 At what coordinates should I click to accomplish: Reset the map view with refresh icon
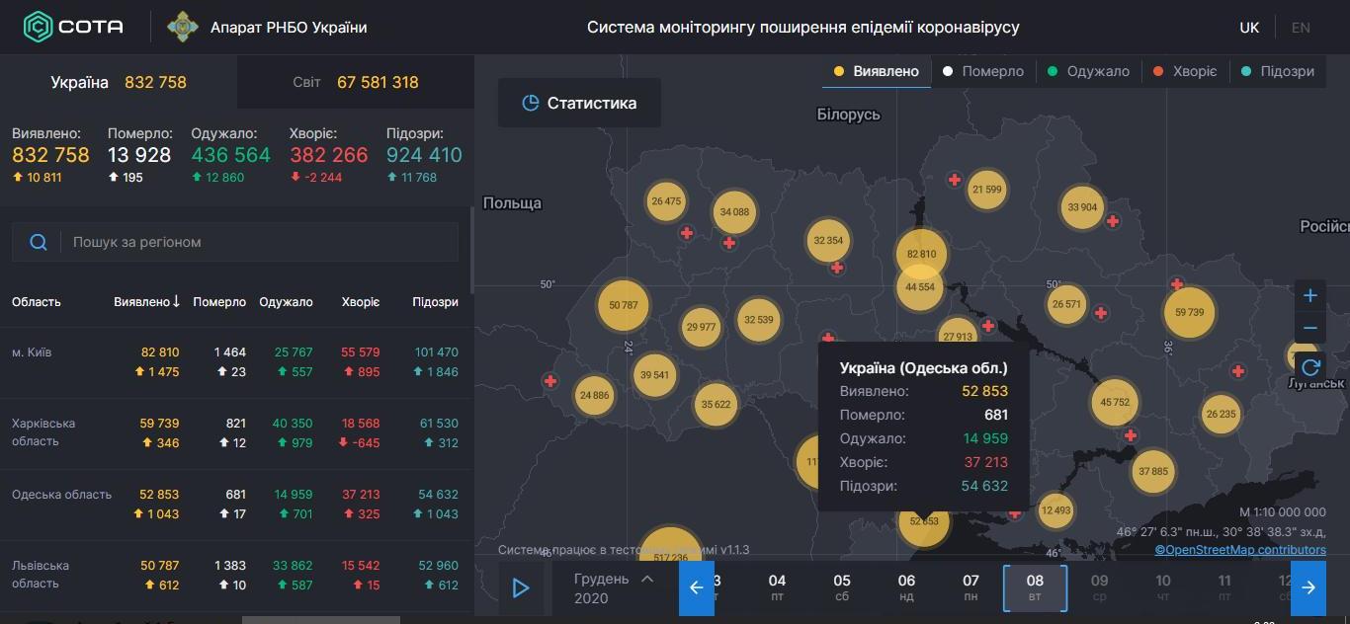pyautogui.click(x=1310, y=368)
